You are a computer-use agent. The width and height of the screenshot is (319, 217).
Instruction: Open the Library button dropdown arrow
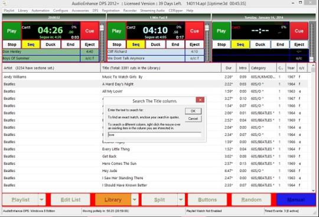click(135, 200)
